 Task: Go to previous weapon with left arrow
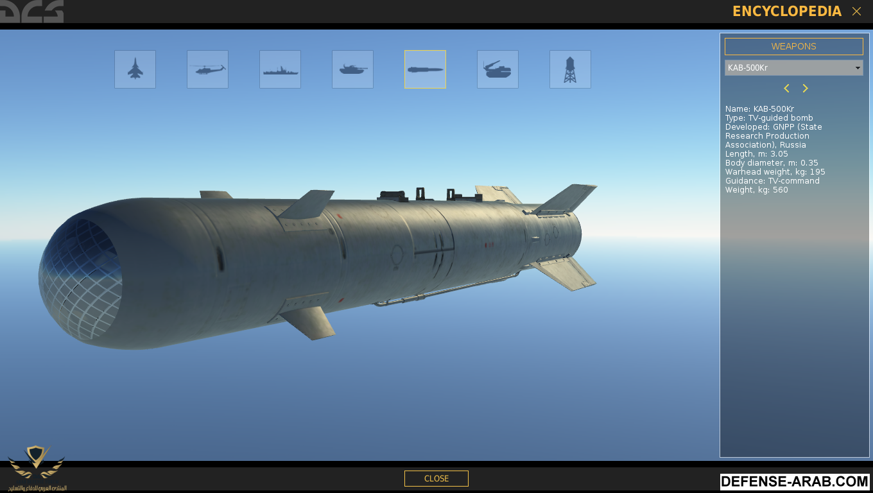[x=786, y=89]
